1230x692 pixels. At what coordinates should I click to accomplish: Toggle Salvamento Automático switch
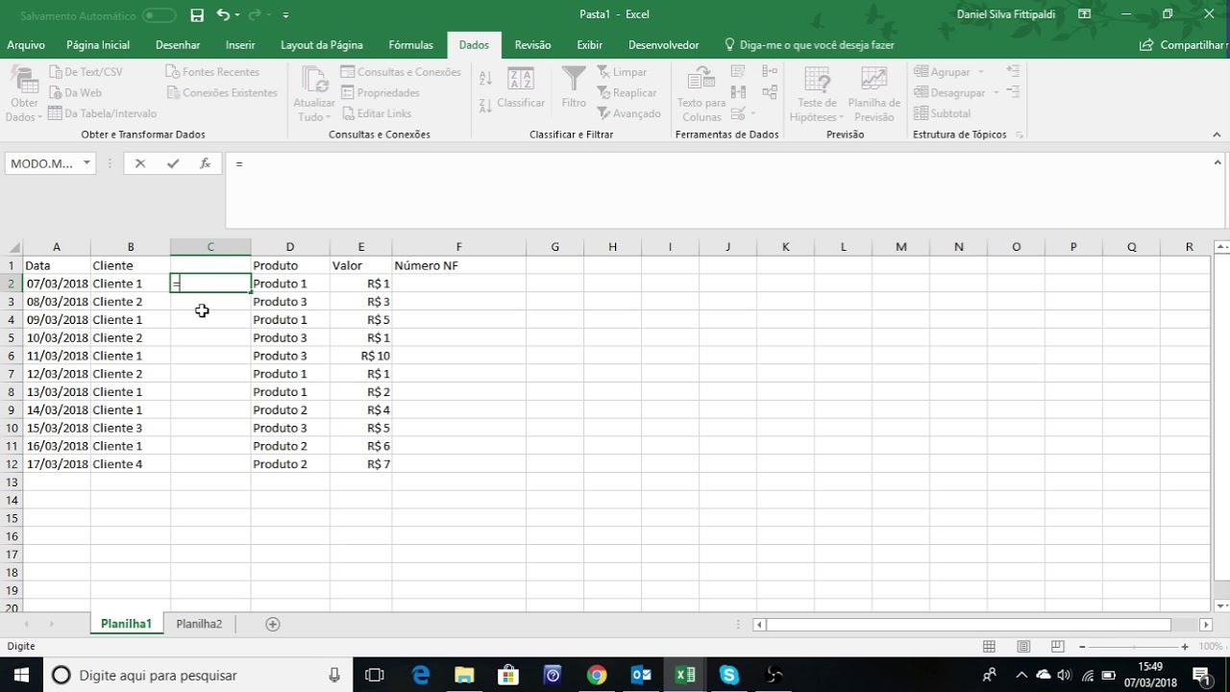click(159, 15)
